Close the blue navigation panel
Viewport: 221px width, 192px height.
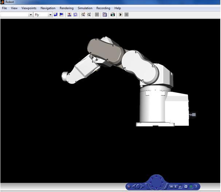click(129, 187)
